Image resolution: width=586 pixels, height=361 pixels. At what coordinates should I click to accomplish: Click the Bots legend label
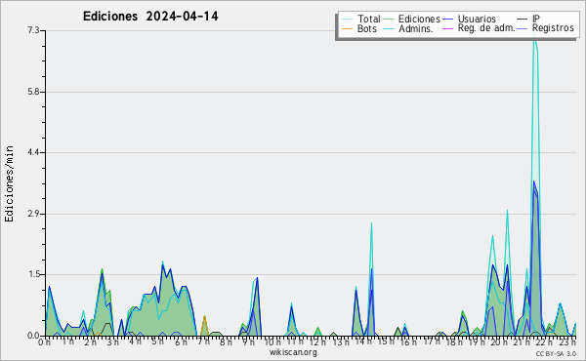point(367,28)
